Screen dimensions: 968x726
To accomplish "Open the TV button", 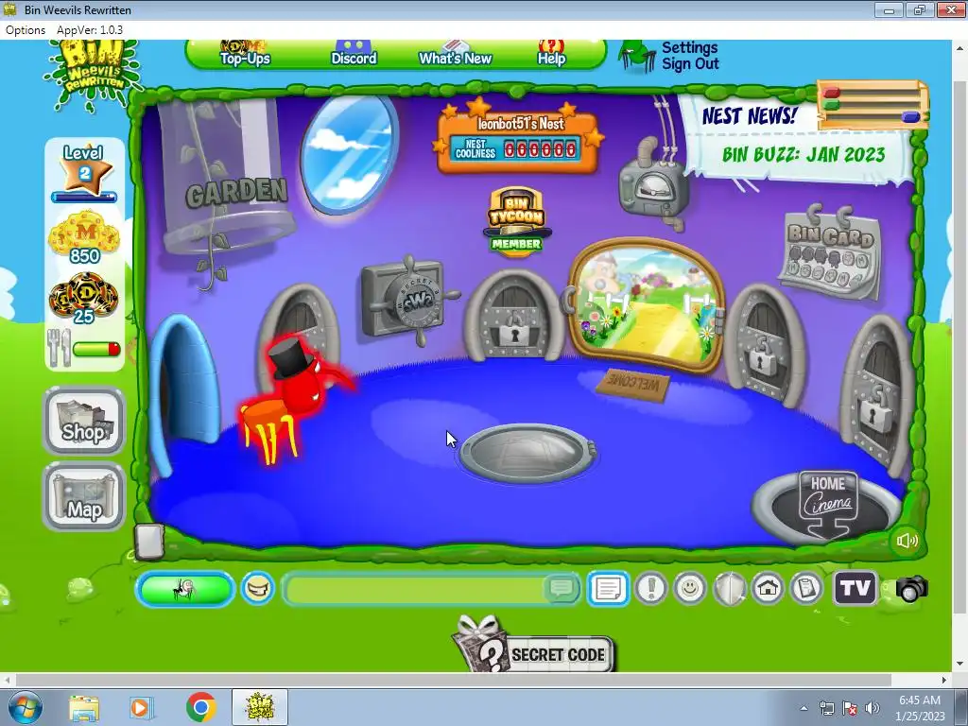I will (x=855, y=587).
